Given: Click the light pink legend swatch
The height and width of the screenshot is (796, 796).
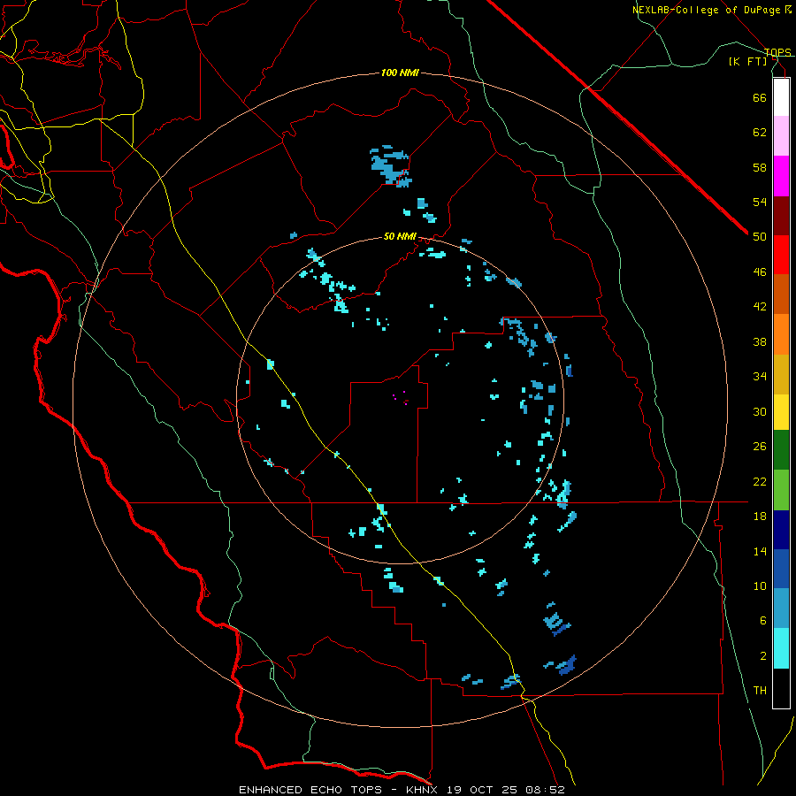Looking at the screenshot, I should coord(781,136).
